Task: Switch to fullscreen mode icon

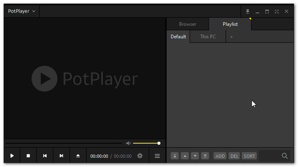Action: coord(277,12)
